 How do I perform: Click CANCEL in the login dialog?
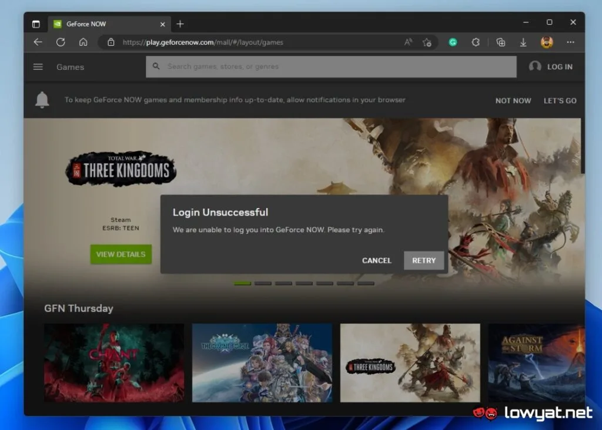pyautogui.click(x=377, y=260)
